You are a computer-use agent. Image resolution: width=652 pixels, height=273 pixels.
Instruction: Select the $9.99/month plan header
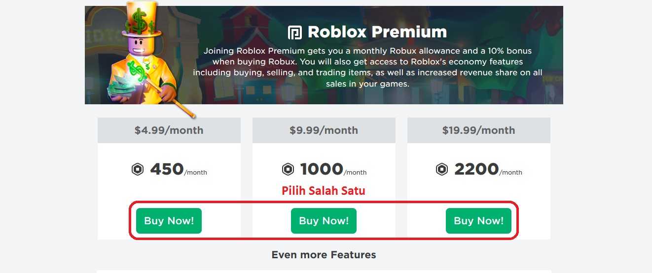[x=324, y=130]
